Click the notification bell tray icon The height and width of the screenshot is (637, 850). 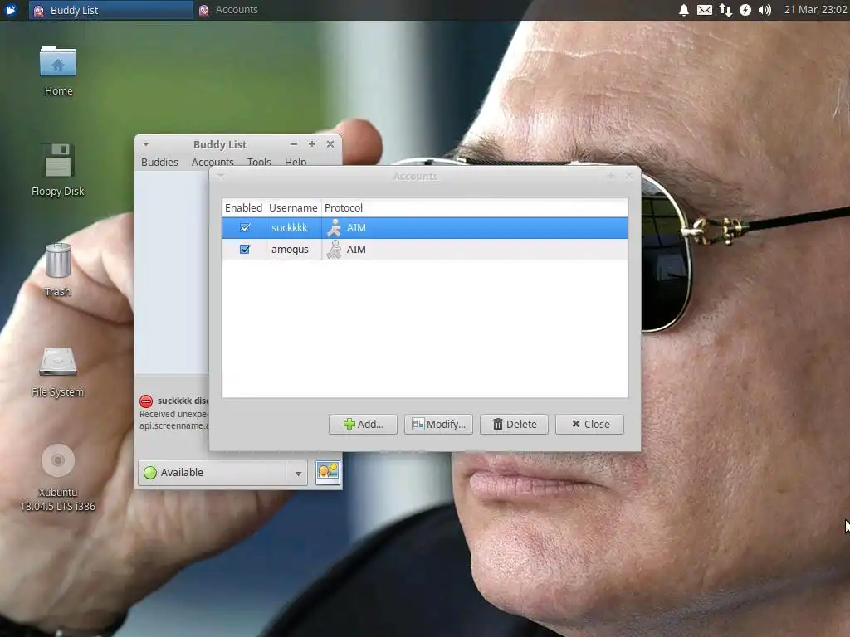[684, 10]
